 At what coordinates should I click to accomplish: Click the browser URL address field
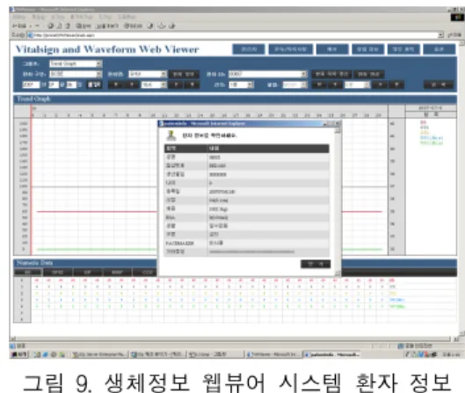pos(233,35)
